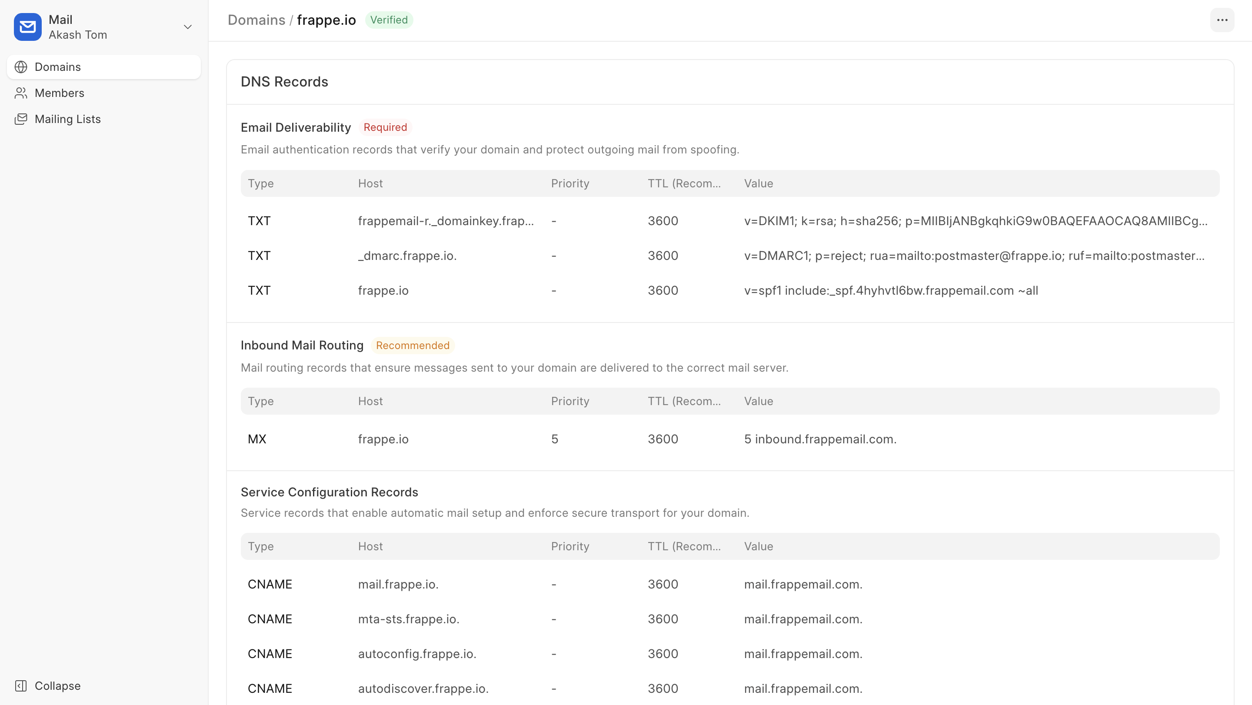The image size is (1252, 705).
Task: Click the Collapse sidebar label
Action: point(57,685)
